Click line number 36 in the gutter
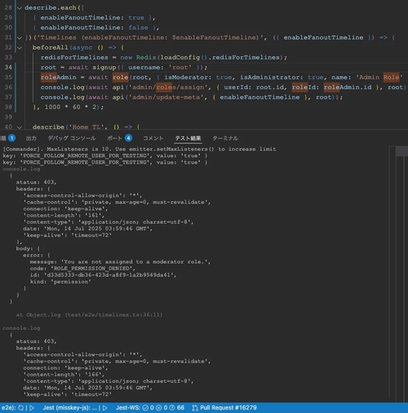Viewport: 408px width, 413px height. pyautogui.click(x=8, y=87)
